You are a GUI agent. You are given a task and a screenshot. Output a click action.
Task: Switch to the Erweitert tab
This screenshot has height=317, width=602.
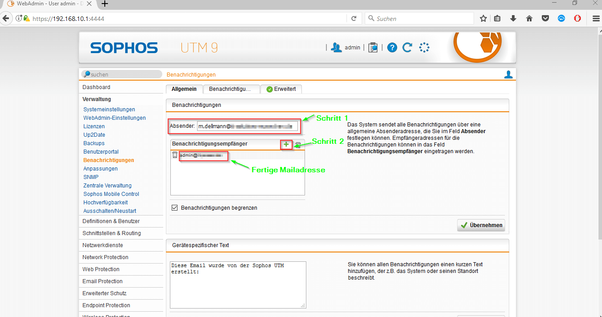point(281,89)
